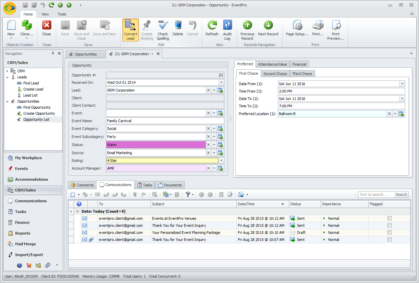Collapse the Date: Today group
This screenshot has height=283, width=419.
point(77,211)
